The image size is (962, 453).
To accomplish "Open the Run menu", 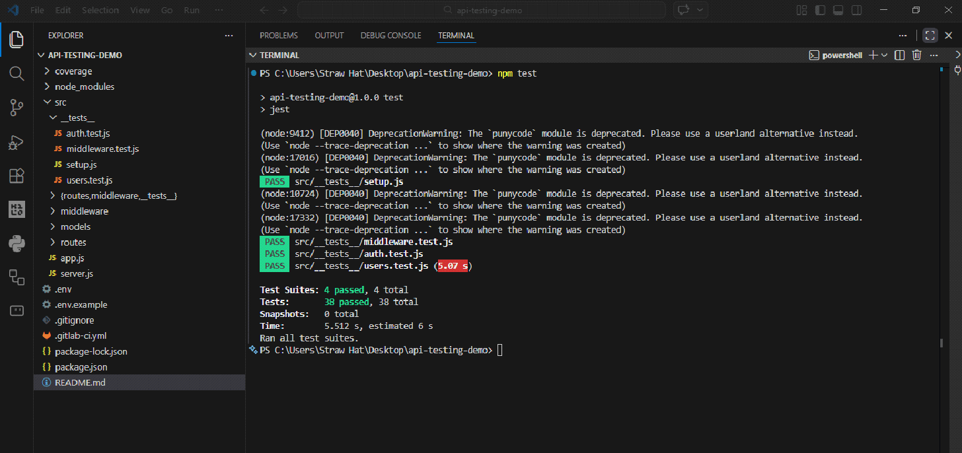I will click(x=191, y=10).
